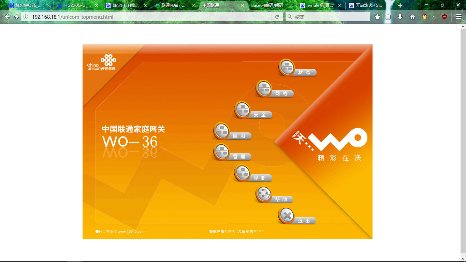
Task: Click the 客服热线10010 footer text
Action: (x=222, y=231)
